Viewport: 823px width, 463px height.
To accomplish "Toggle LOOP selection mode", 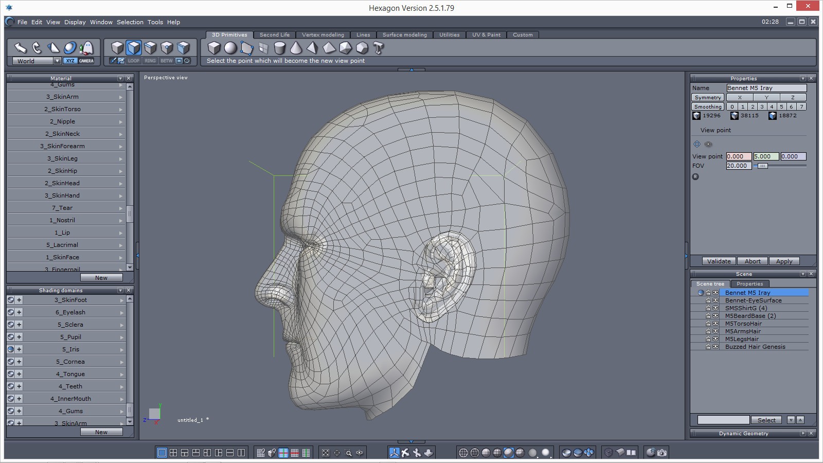I will click(134, 61).
